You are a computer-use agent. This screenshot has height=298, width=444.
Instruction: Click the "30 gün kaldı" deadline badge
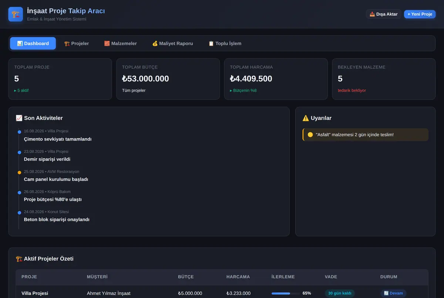tap(340, 293)
